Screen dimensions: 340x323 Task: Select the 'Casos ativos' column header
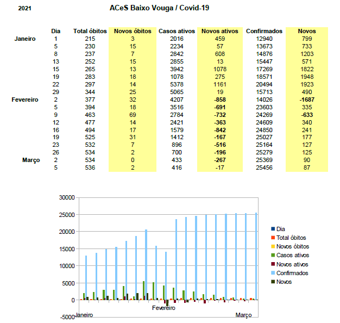177,31
